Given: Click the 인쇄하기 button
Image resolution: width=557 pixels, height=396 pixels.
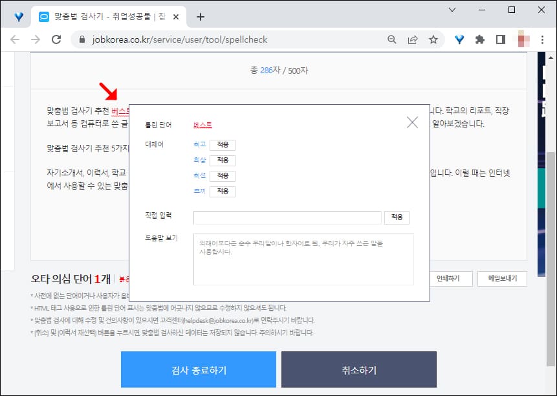Looking at the screenshot, I should pos(452,278).
